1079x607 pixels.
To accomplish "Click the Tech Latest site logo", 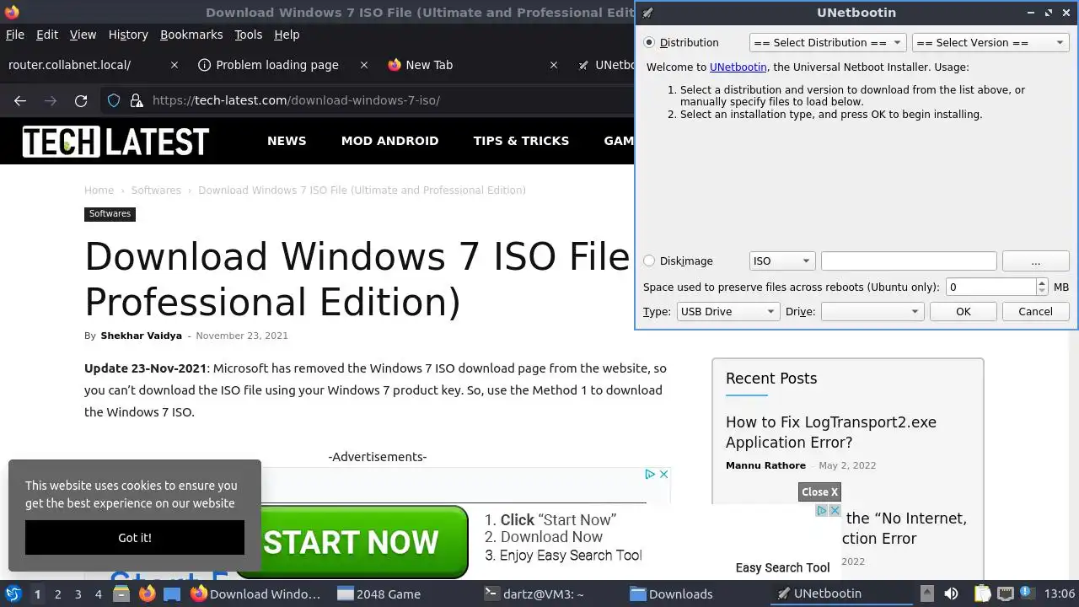I will [115, 141].
